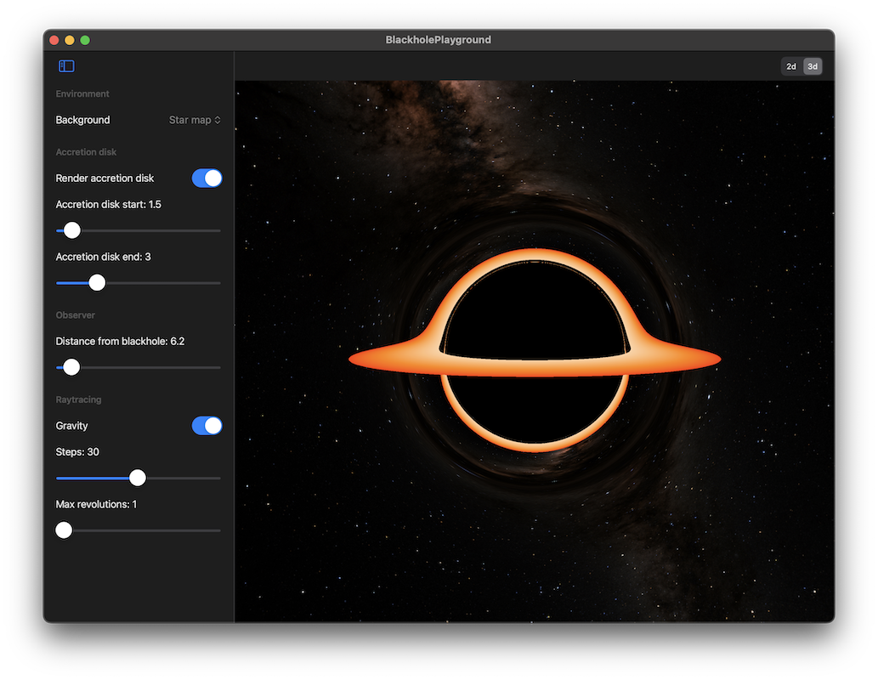The width and height of the screenshot is (878, 680).
Task: Disable the Gravity switch
Action: pyautogui.click(x=207, y=426)
